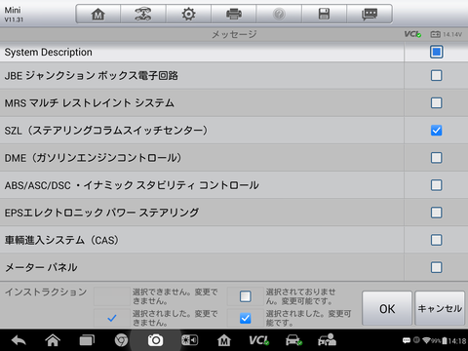
Task: Click legend unchecked box sample
Action: 246,296
